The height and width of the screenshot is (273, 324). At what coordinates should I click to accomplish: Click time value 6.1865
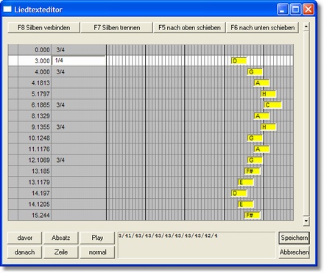click(x=40, y=105)
